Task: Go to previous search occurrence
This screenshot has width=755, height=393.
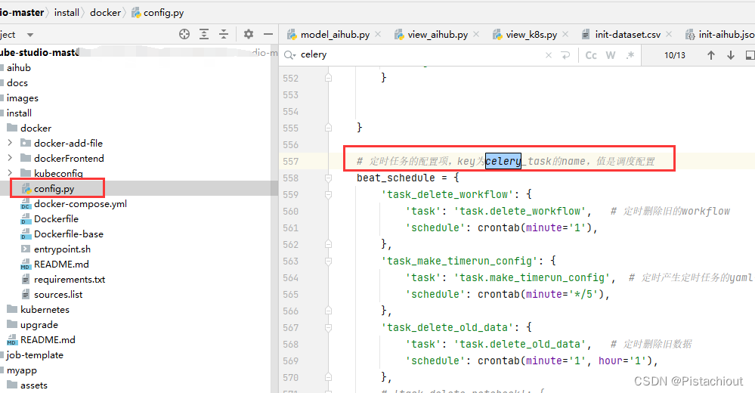Action: click(711, 55)
